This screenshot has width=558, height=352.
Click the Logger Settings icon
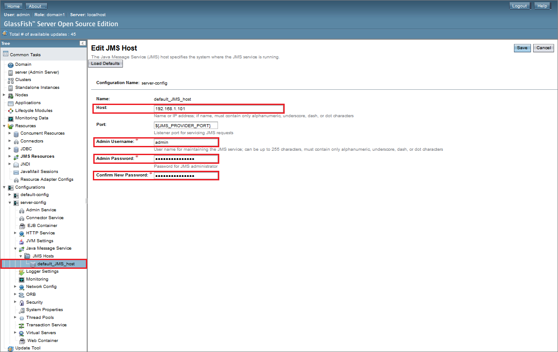click(x=22, y=271)
